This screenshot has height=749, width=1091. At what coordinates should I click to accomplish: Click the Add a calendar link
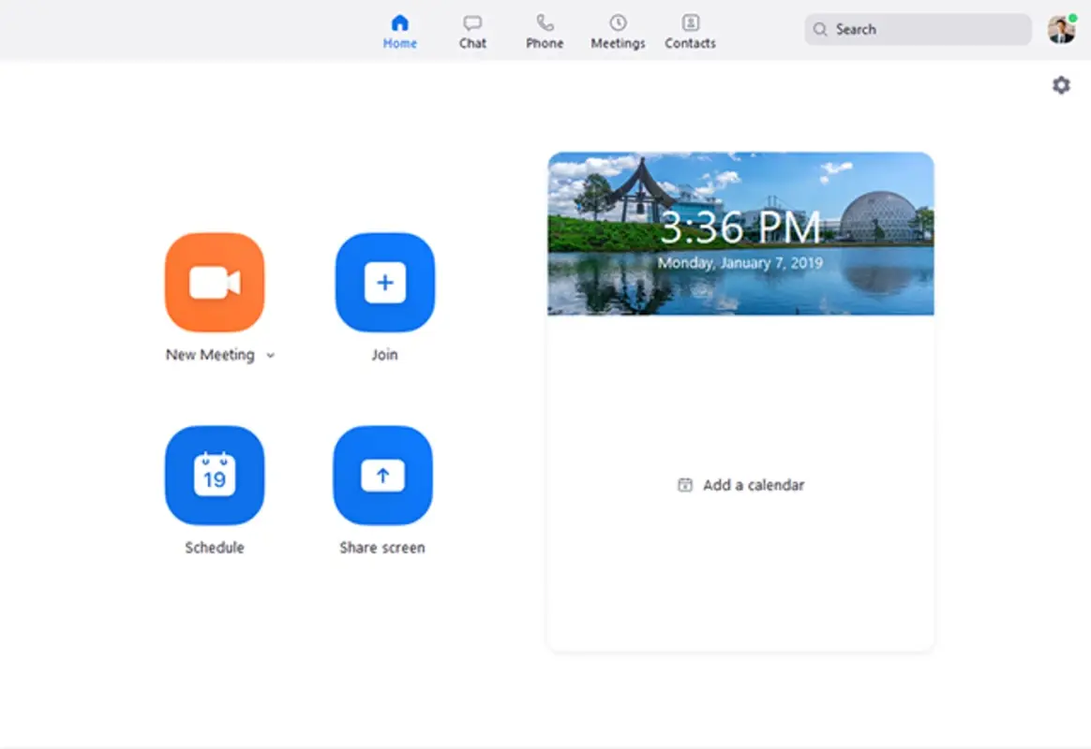[x=753, y=485]
